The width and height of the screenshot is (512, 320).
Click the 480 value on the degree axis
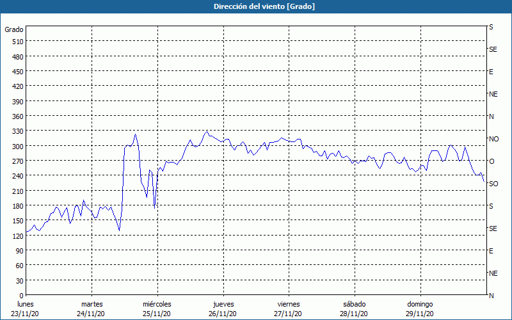pyautogui.click(x=18, y=57)
